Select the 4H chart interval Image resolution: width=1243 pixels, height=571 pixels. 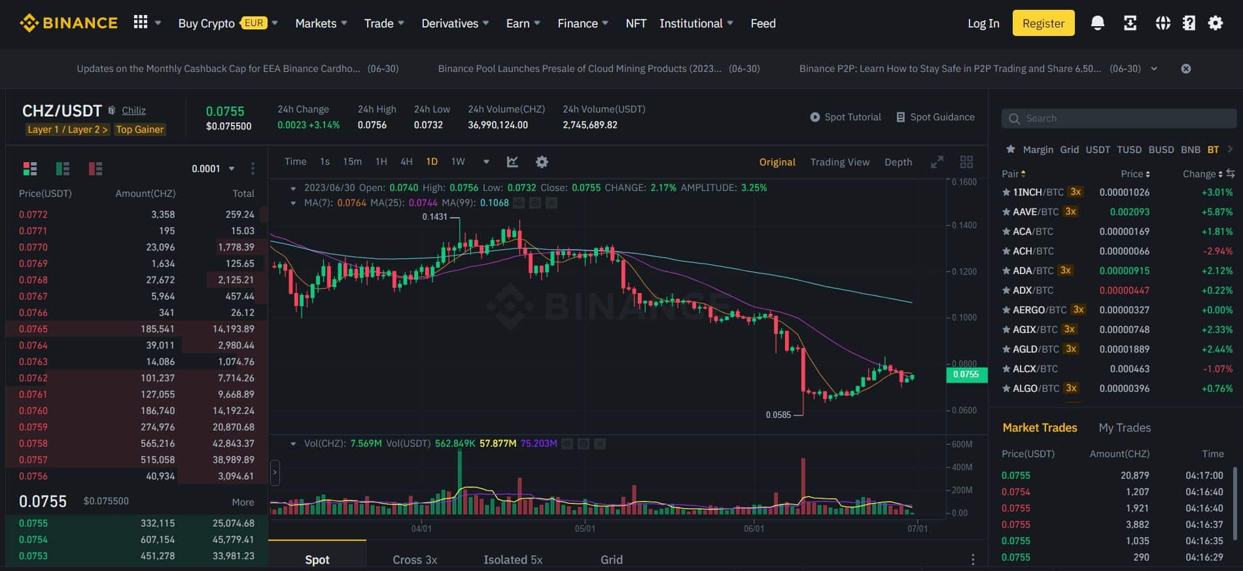(x=406, y=162)
